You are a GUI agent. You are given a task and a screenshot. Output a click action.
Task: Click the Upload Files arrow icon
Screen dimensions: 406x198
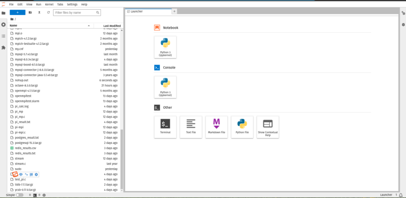pyautogui.click(x=39, y=13)
